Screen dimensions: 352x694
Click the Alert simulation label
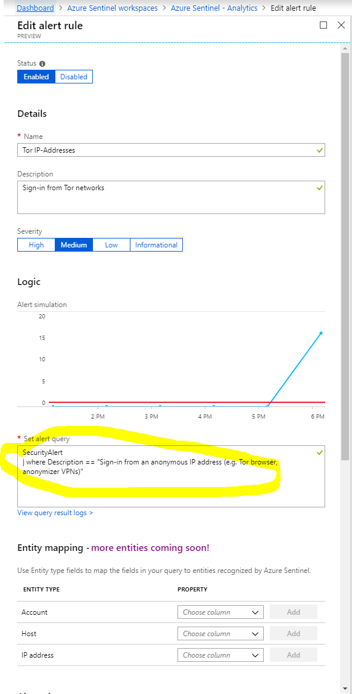42,305
